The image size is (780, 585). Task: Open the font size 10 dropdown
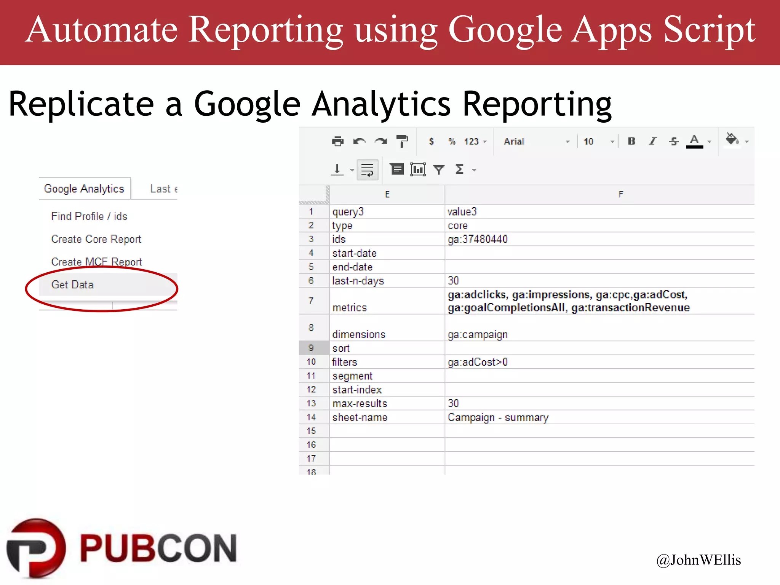[599, 141]
